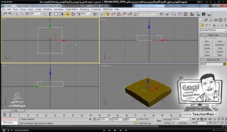Open the Rendering menu

pyautogui.click(x=85, y=9)
